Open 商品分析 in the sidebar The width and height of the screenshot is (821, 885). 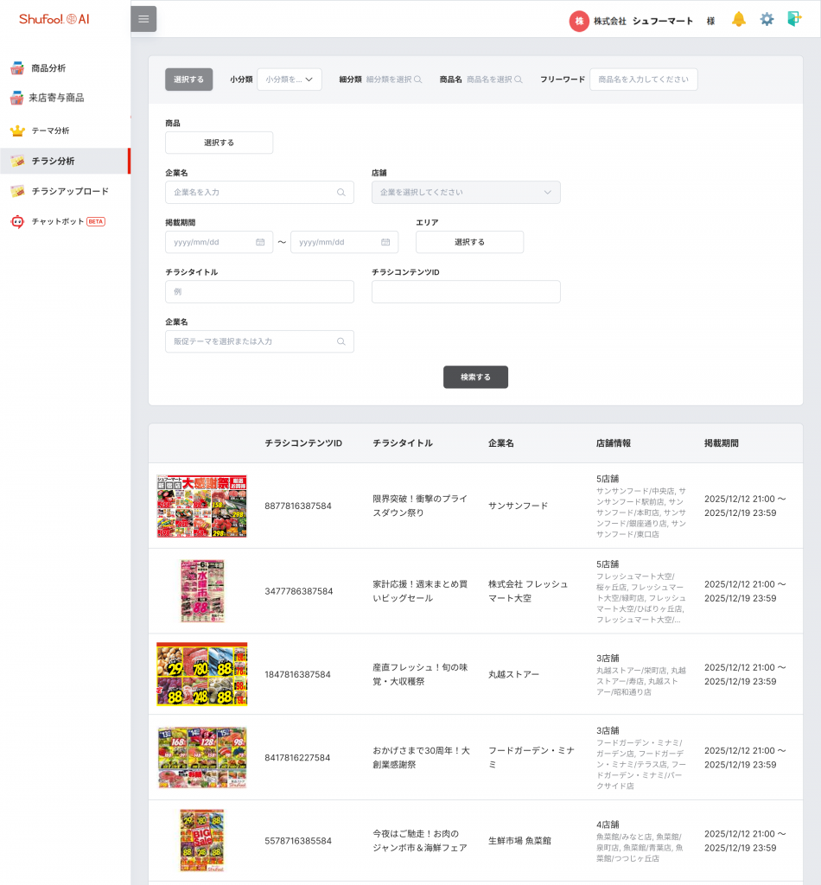(x=48, y=68)
